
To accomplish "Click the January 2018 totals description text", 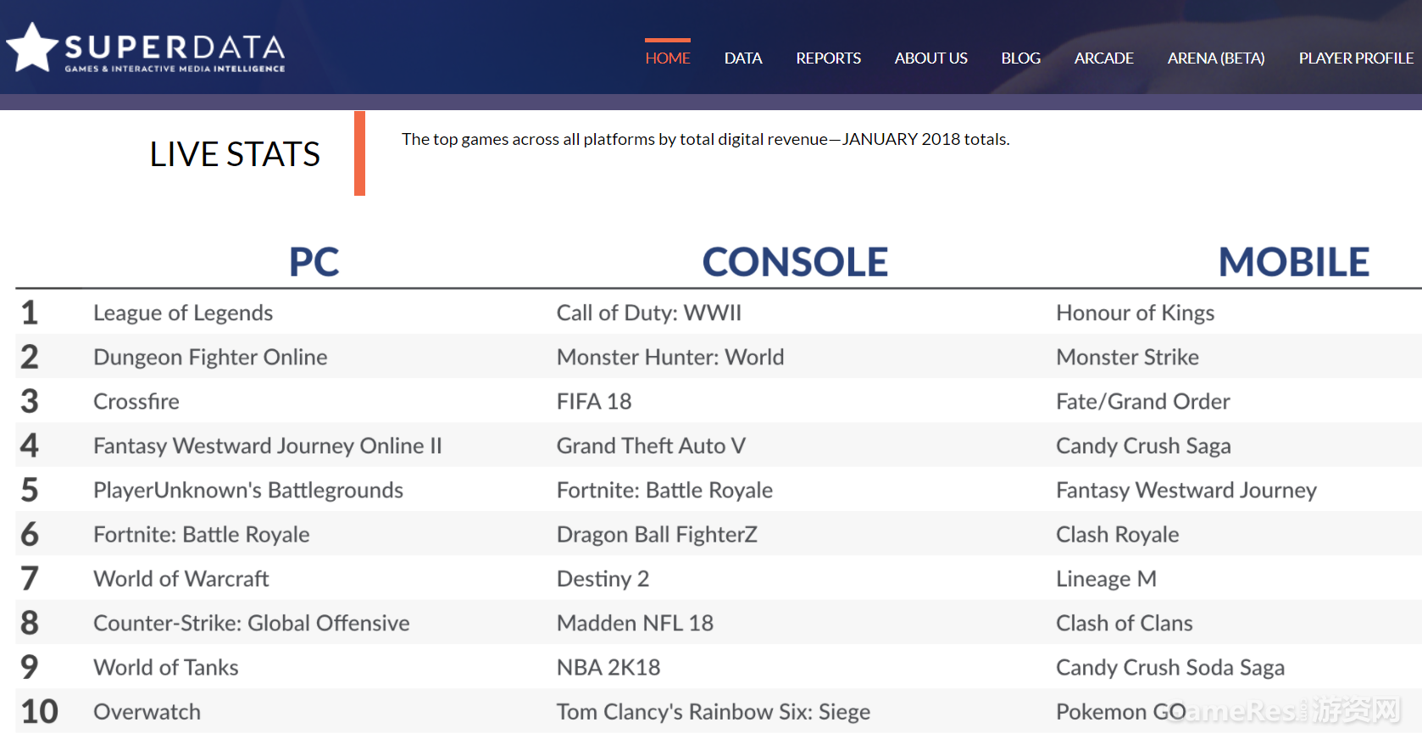I will coord(706,139).
